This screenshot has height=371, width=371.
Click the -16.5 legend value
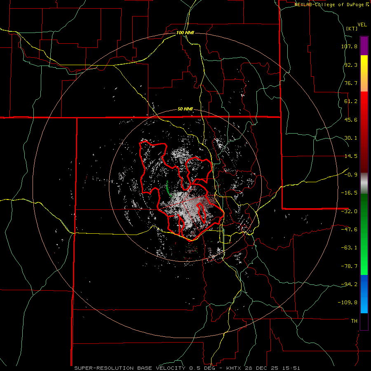(x=349, y=193)
